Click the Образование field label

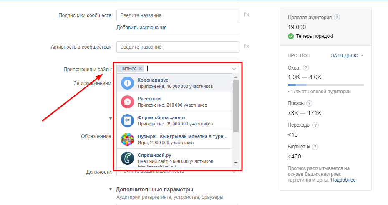tap(96, 136)
